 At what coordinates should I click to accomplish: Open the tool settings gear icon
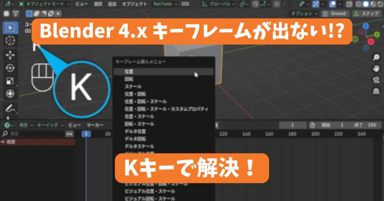pos(6,14)
